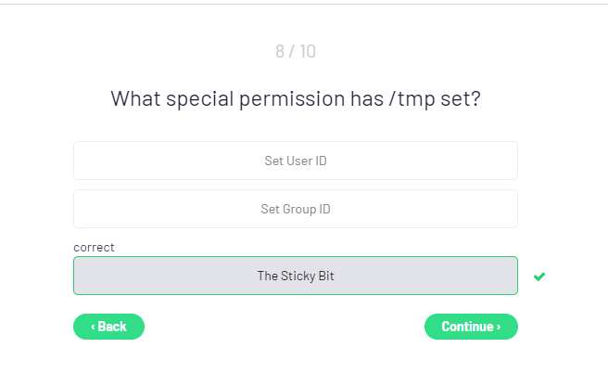
Task: Click the right chevron on Continue button
Action: (x=499, y=327)
